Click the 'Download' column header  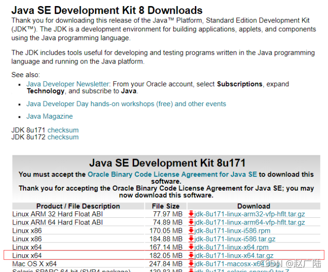coord(254,206)
